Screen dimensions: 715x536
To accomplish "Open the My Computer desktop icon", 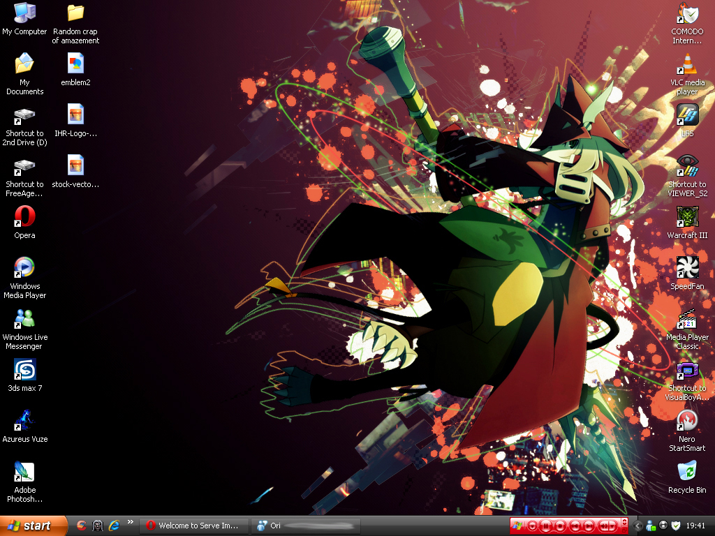I will pyautogui.click(x=24, y=19).
